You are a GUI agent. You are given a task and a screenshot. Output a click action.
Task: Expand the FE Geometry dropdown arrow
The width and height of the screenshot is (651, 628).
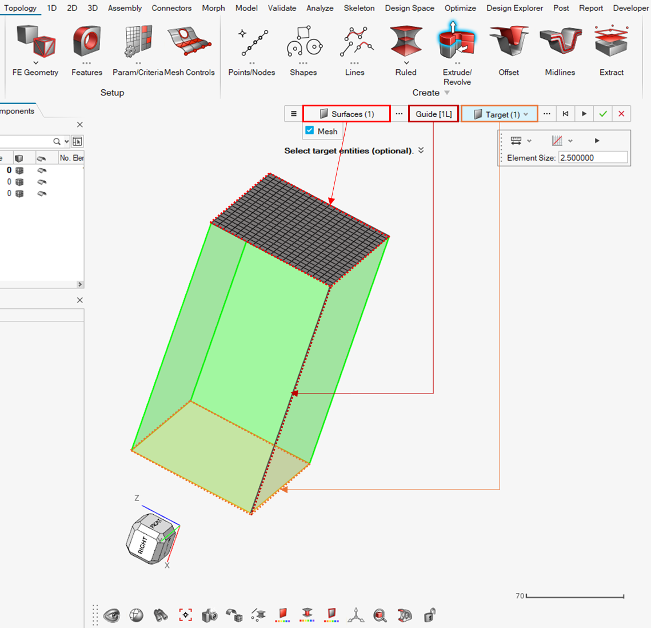pyautogui.click(x=35, y=63)
